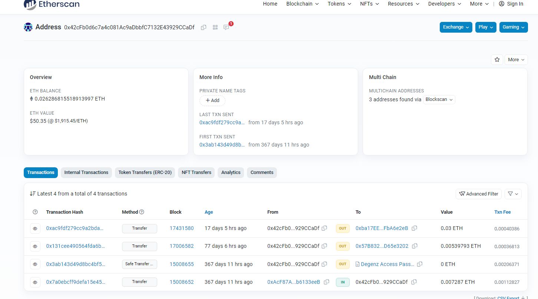The width and height of the screenshot is (538, 299).
Task: Open the Blockscan multichain dropdown
Action: coord(439,99)
